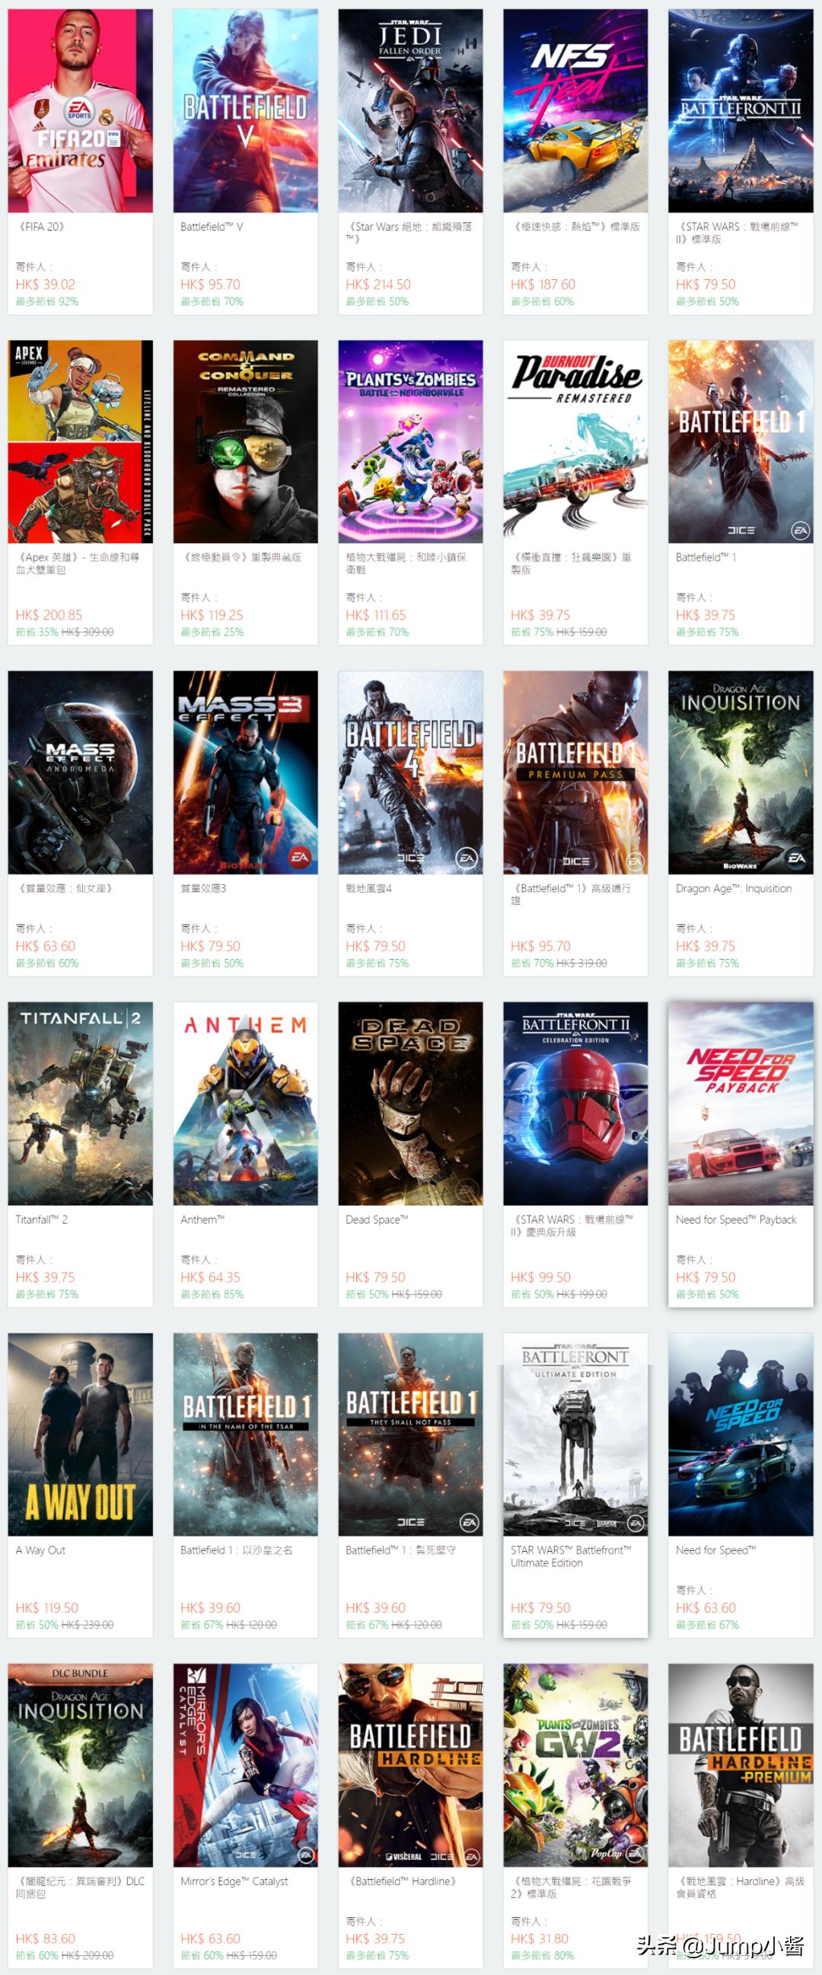This screenshot has height=1975, width=822.
Task: Open Star Wars Battlefront Ultimate Edition cover
Action: pos(575,1435)
